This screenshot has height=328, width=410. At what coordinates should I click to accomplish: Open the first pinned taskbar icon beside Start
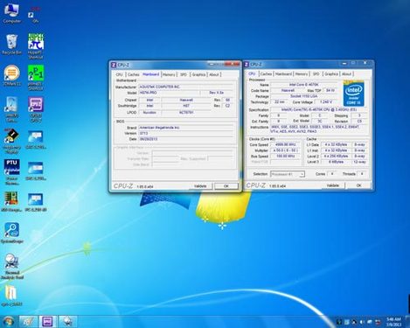pyautogui.click(x=28, y=321)
